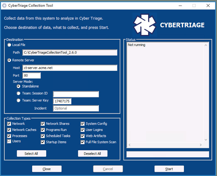The width and height of the screenshot is (217, 176).
Task: Uncheck the Network Caches checkbox
Action: [x=9, y=130]
